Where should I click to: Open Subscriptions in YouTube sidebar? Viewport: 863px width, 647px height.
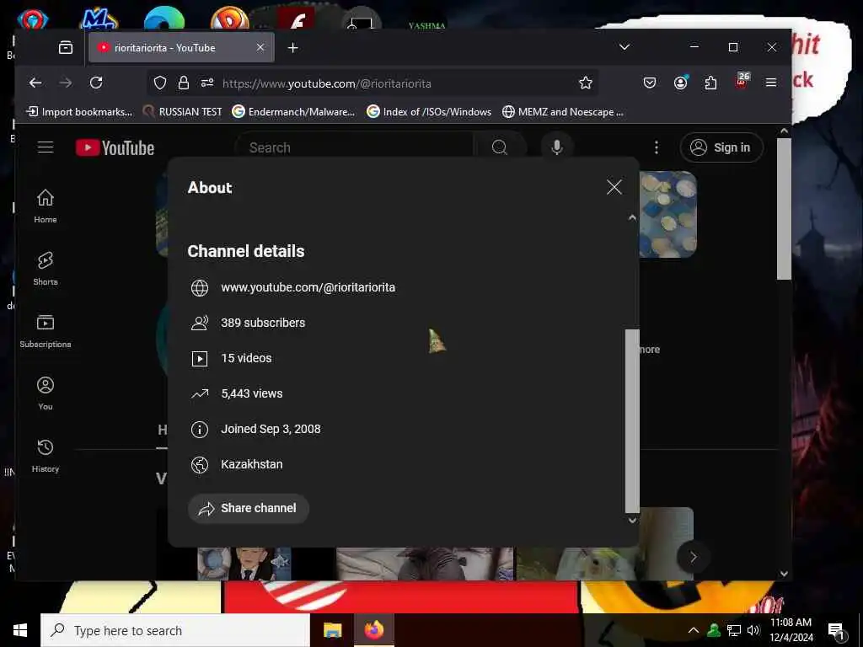pos(46,330)
